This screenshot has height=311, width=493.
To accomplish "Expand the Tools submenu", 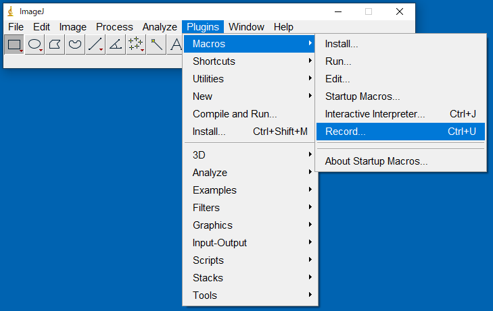I will [x=250, y=295].
